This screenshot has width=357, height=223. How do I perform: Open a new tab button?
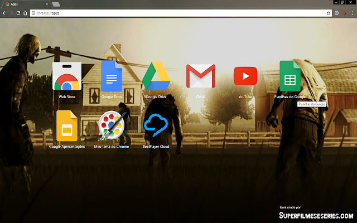click(x=56, y=4)
